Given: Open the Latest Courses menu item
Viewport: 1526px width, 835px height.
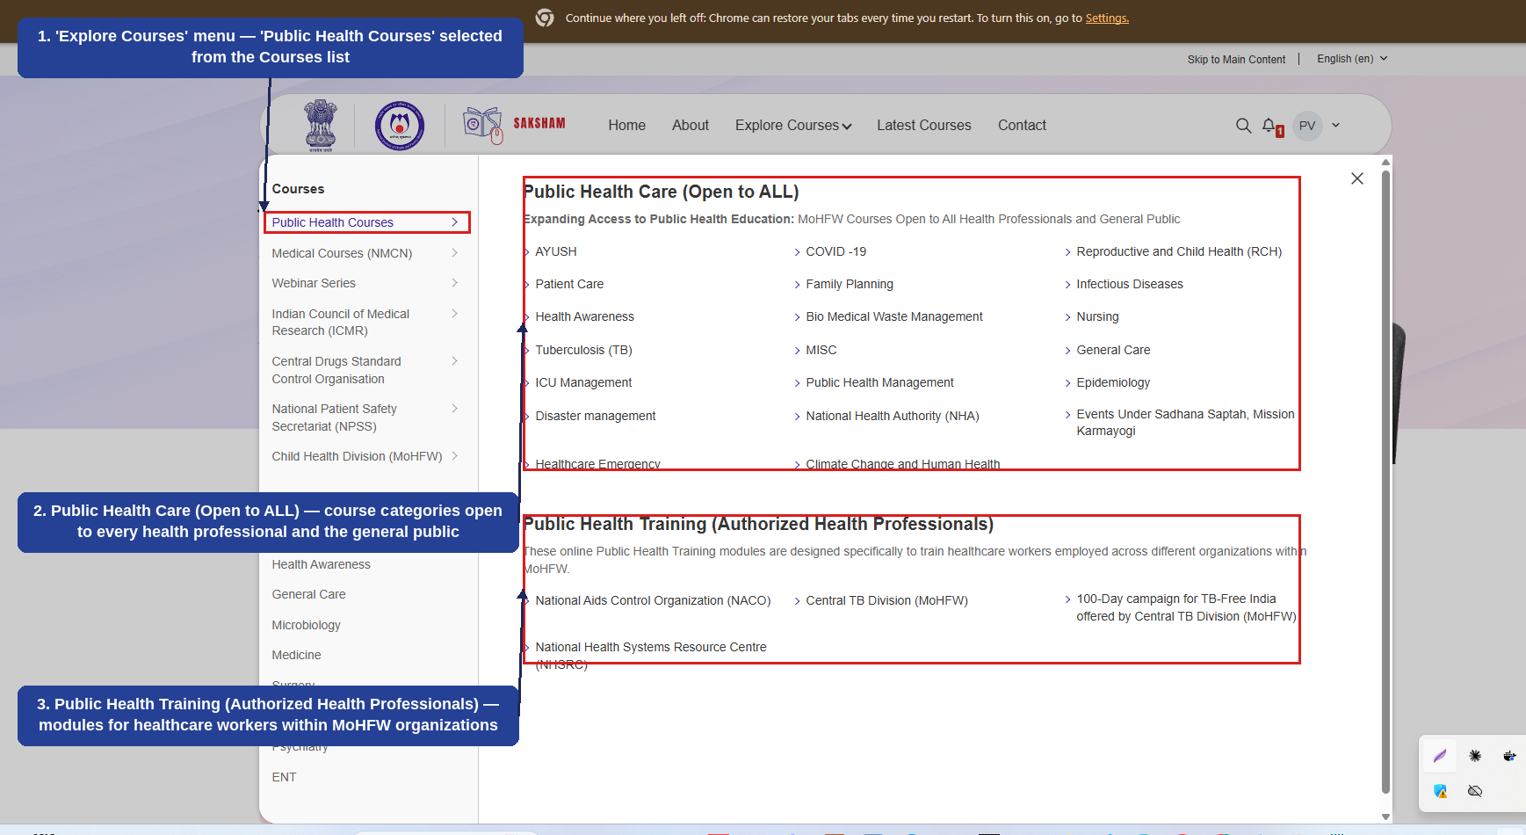Looking at the screenshot, I should (x=924, y=126).
